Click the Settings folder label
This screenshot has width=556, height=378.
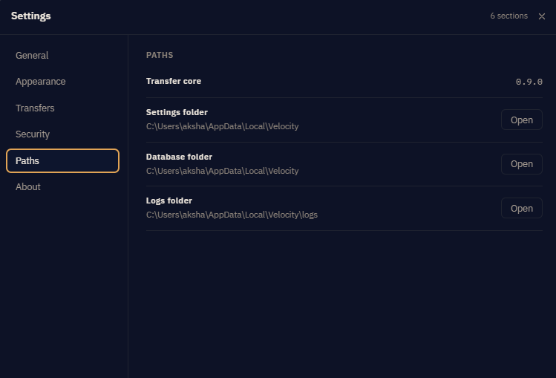177,112
